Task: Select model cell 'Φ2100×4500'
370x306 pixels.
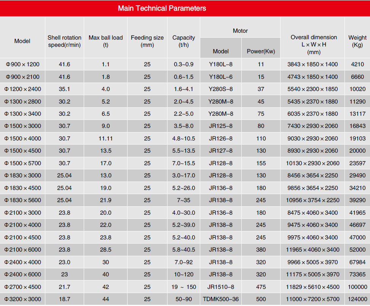Action: point(22,237)
